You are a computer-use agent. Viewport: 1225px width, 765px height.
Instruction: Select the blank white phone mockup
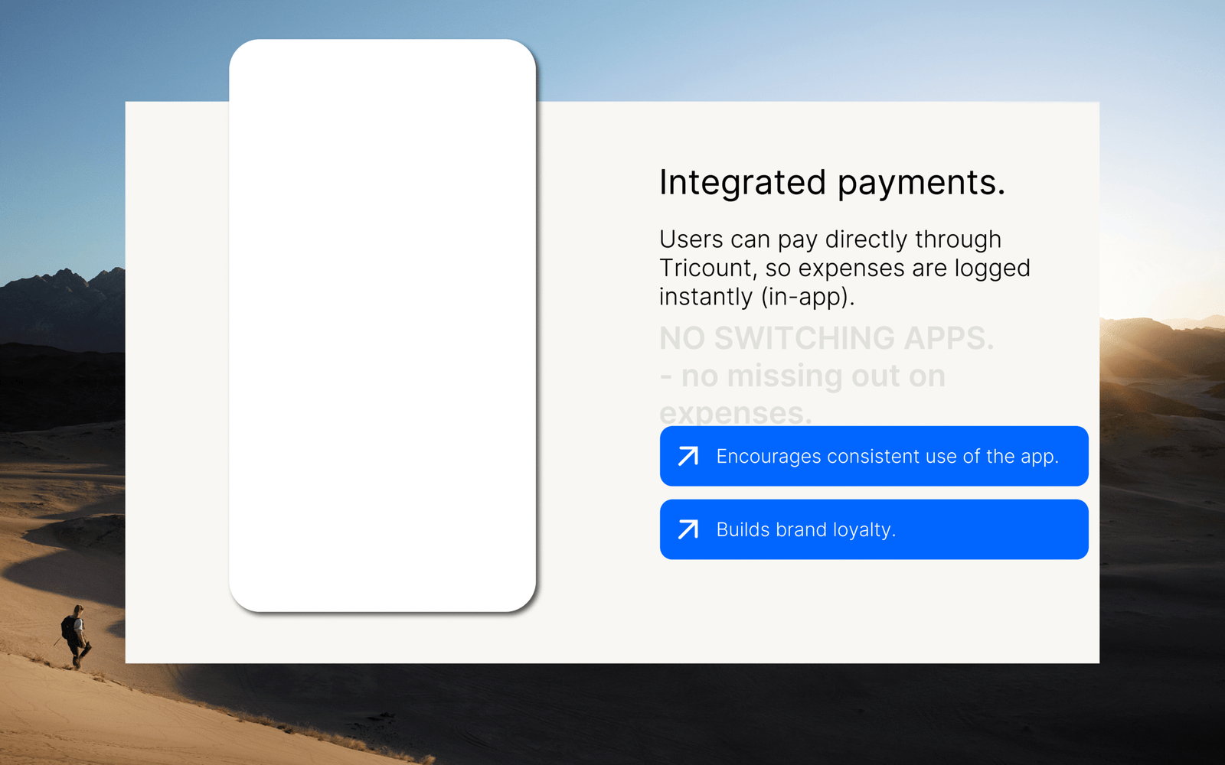[x=382, y=325]
